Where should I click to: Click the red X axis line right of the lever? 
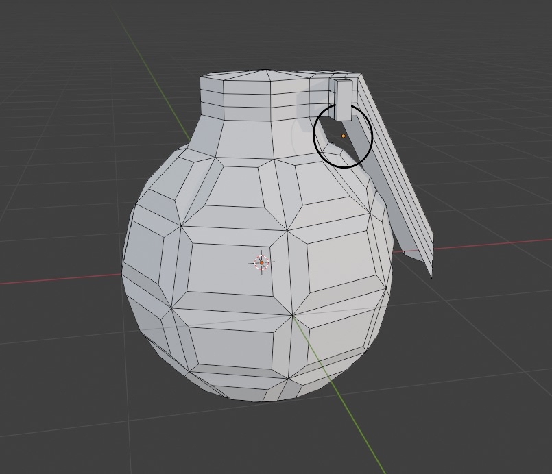point(494,245)
